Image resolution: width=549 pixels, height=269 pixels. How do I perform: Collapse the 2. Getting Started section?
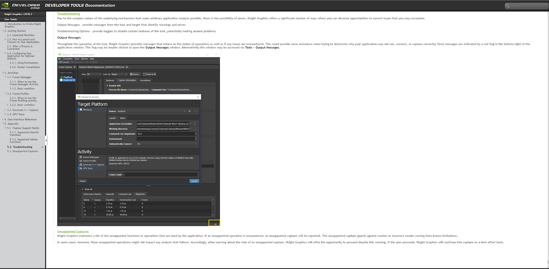(3, 31)
